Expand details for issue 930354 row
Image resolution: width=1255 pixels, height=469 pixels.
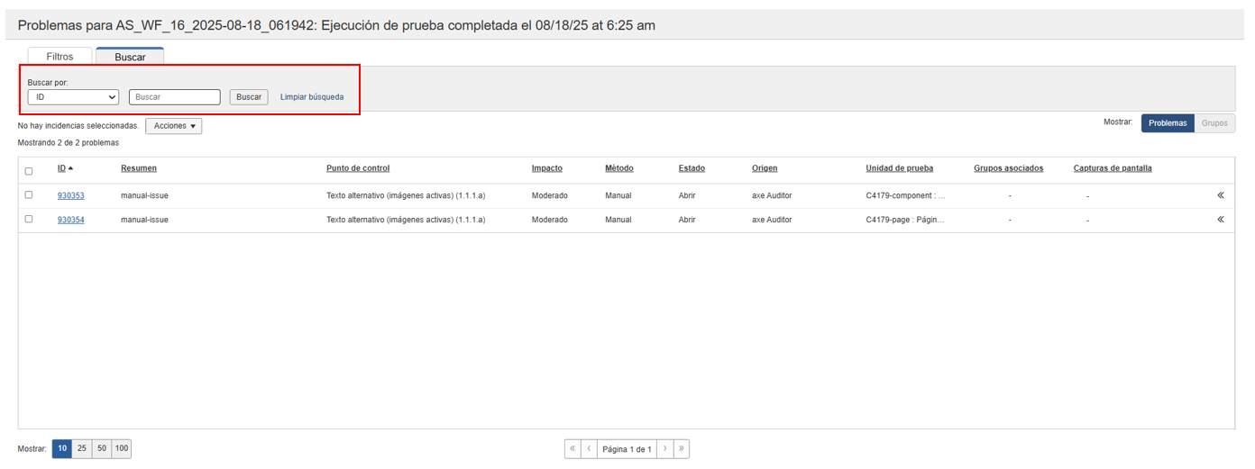(1220, 220)
